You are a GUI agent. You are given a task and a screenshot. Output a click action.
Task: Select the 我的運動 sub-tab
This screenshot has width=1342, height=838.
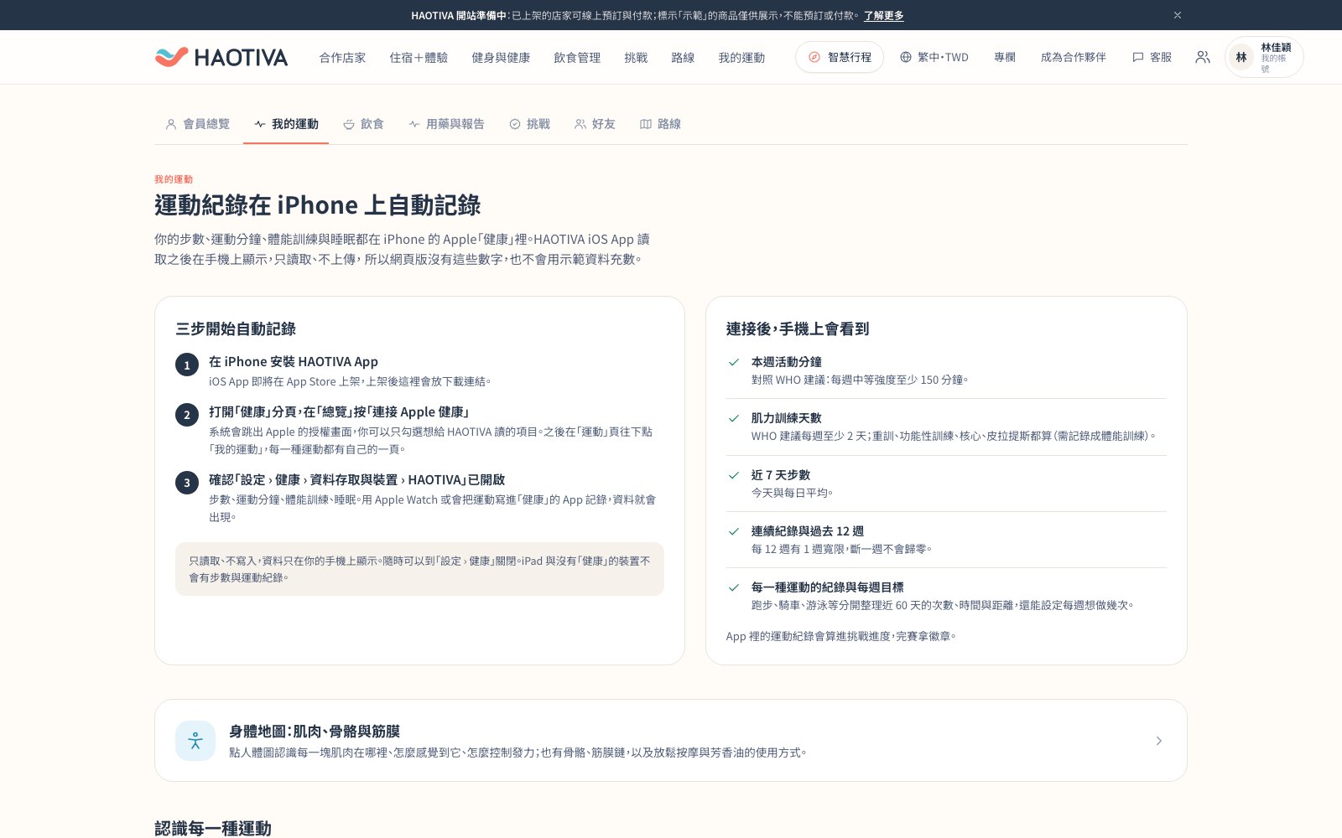point(286,124)
